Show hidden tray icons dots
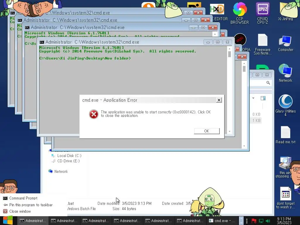 tap(247, 221)
